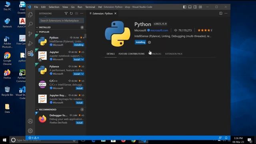
Task: Select the Adobe Photoshop desktop shortcut
Action: (7, 42)
